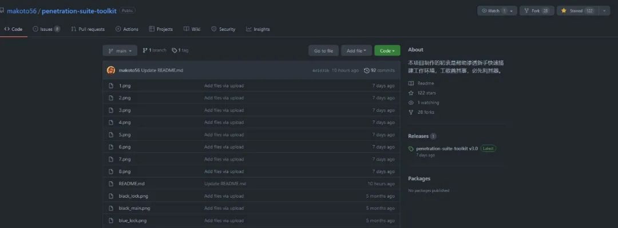Open the README.md file link

(x=132, y=184)
